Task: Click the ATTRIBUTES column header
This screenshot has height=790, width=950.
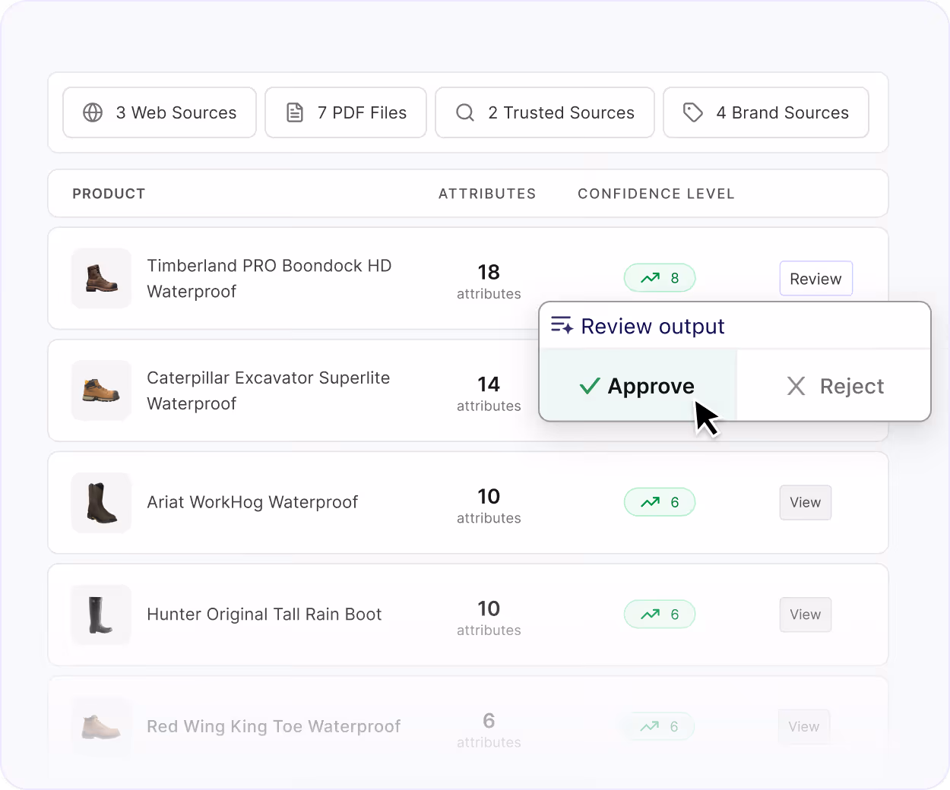Action: click(487, 194)
